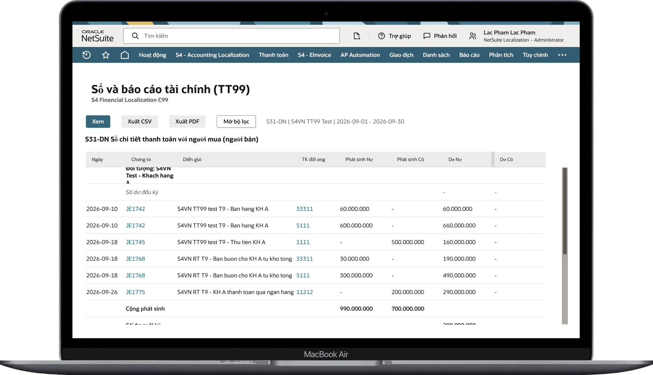Go to the Home icon

tap(124, 55)
